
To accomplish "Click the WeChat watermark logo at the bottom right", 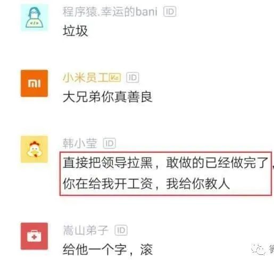I will point(258,250).
